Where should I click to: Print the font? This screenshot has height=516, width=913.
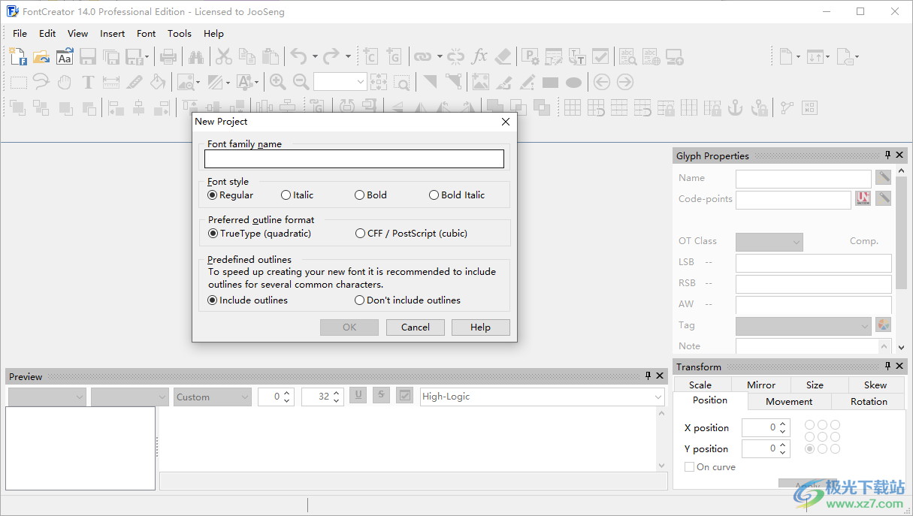coord(168,56)
